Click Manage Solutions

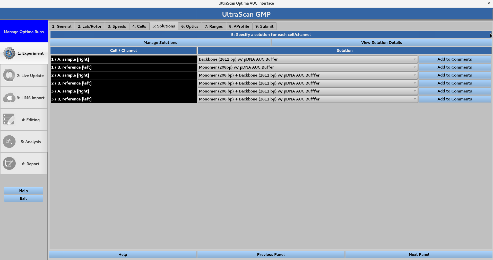tap(160, 42)
